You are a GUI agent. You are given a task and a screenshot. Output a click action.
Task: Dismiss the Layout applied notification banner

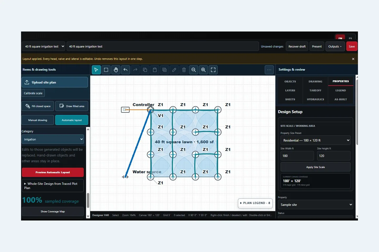point(353,59)
